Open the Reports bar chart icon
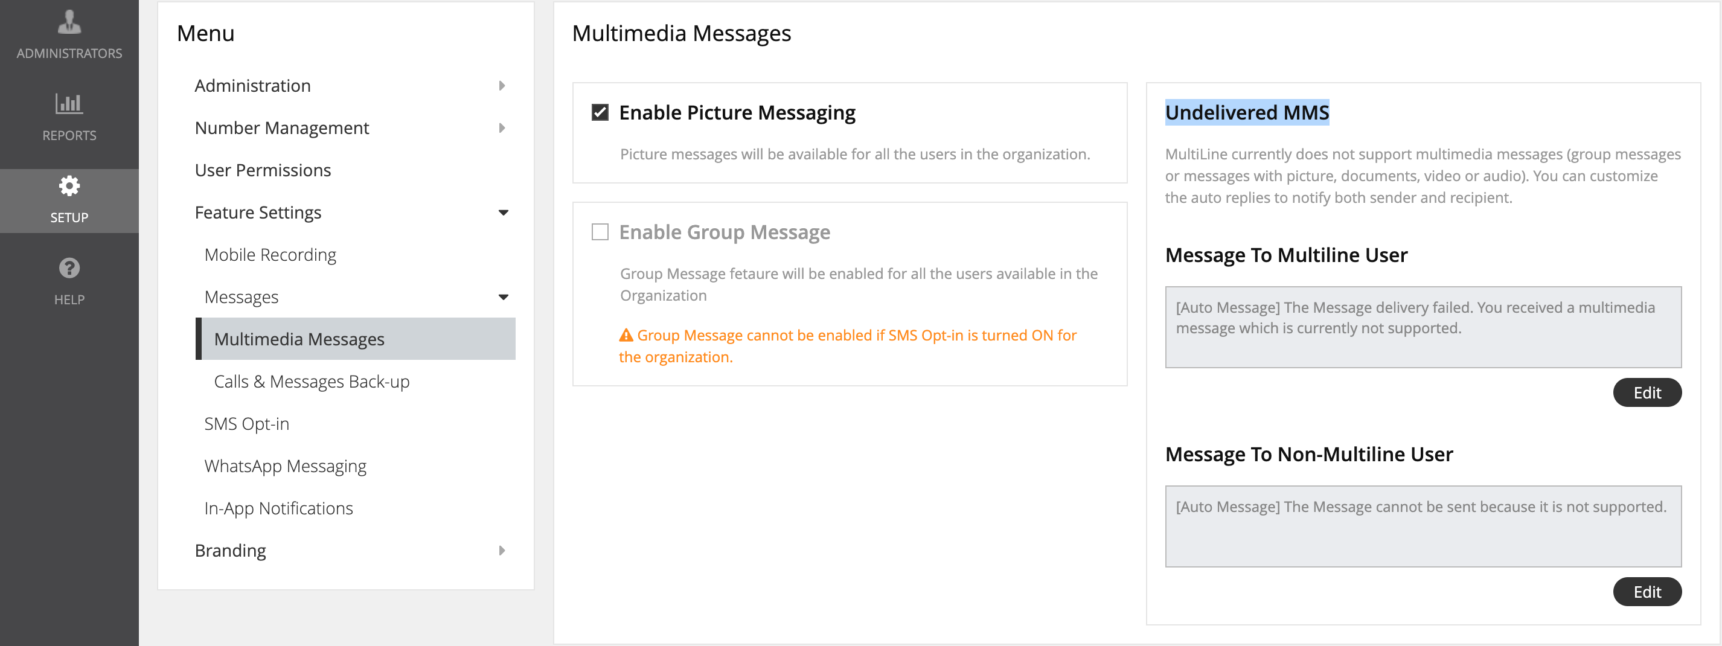 (x=69, y=104)
